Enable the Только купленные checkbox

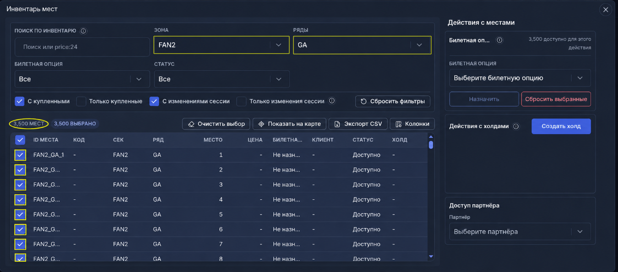point(81,101)
